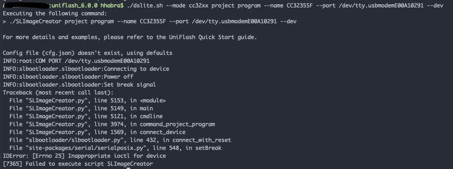Click the line 5149 in main entry
The height and width of the screenshot is (169, 453).
[x=81, y=108]
